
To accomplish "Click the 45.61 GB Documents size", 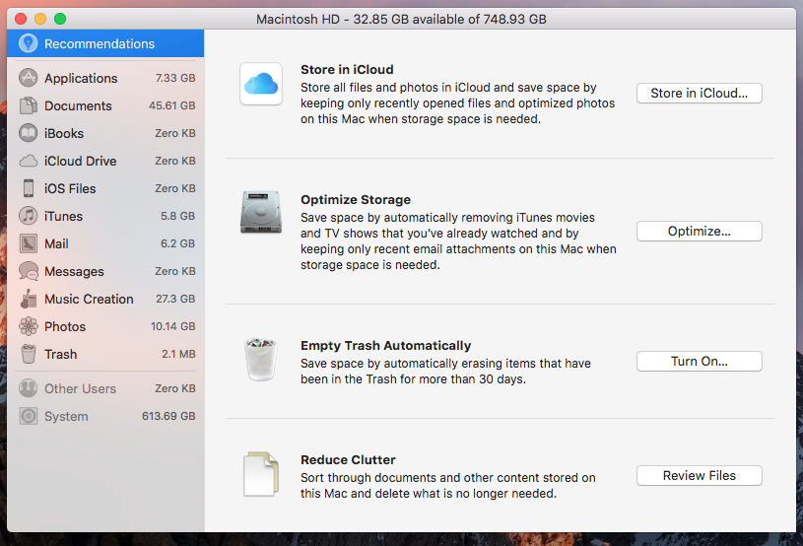I will [172, 105].
